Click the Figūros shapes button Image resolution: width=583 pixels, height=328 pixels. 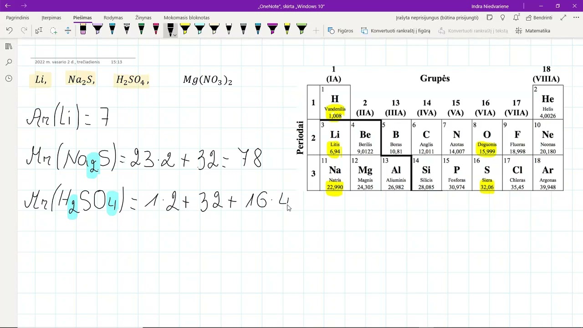pos(340,31)
